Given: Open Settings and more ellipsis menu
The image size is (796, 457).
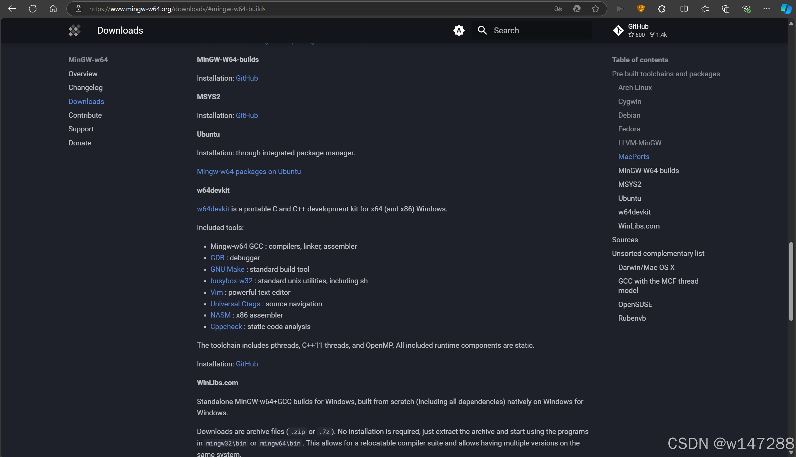Looking at the screenshot, I should tap(766, 9).
